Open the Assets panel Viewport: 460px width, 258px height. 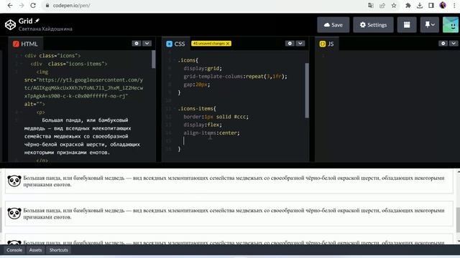[x=35, y=250]
